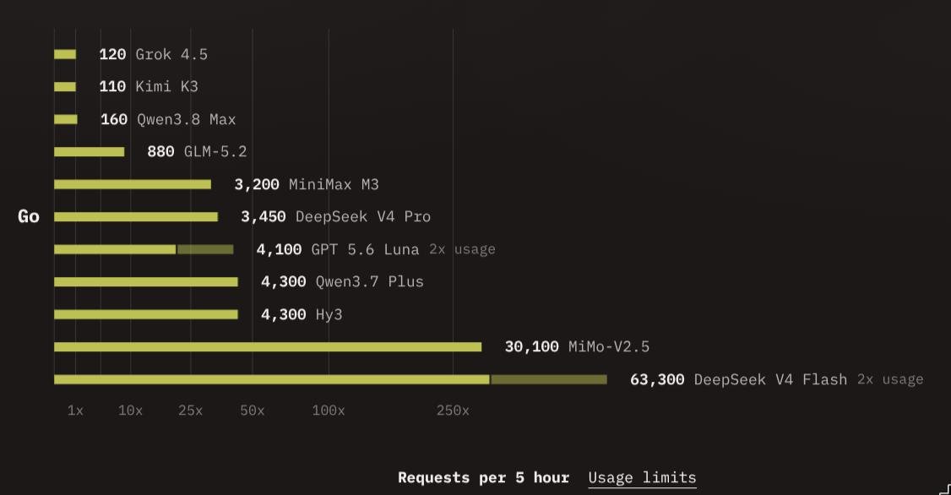Click the Qwen3.7 Plus model label
The width and height of the screenshot is (951, 495).
[x=369, y=282]
